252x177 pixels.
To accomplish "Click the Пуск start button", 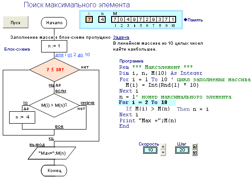I will click(16, 22).
